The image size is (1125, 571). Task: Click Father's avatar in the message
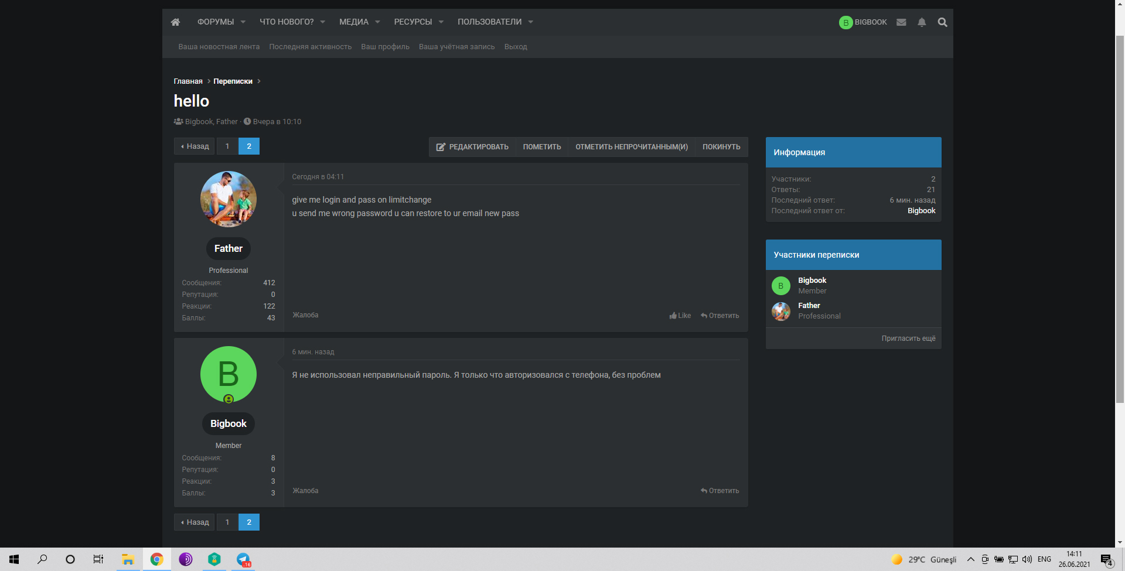(x=229, y=199)
